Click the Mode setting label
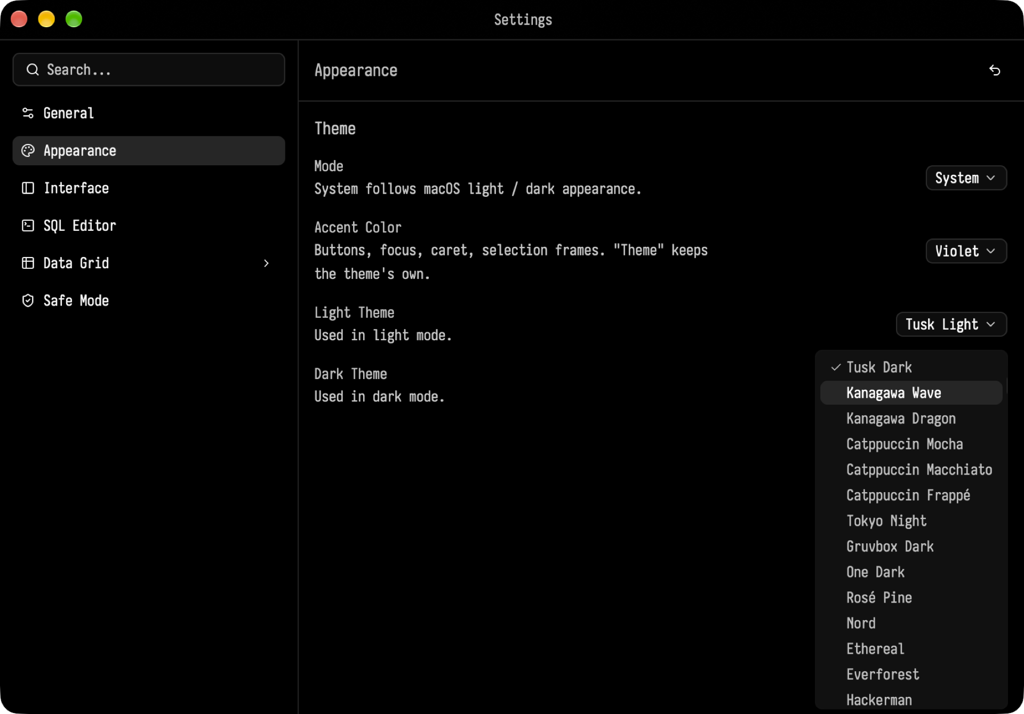Image resolution: width=1024 pixels, height=714 pixels. tap(329, 166)
